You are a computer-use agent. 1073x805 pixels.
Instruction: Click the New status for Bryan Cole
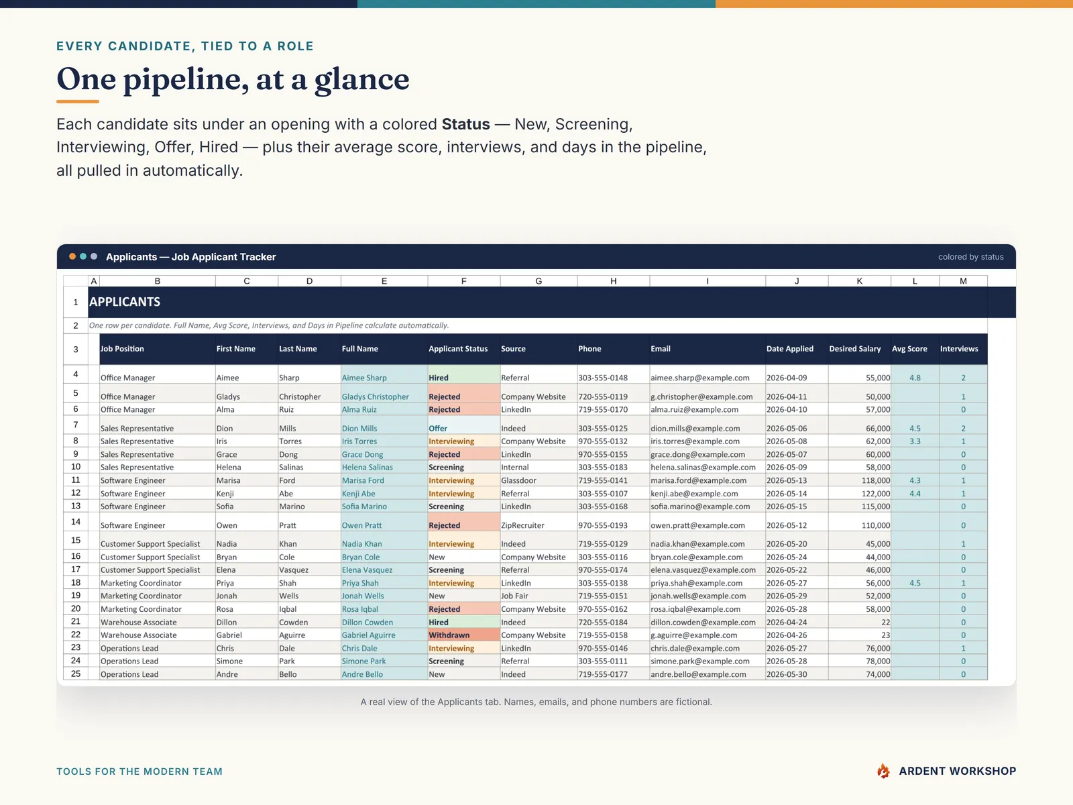pos(464,557)
